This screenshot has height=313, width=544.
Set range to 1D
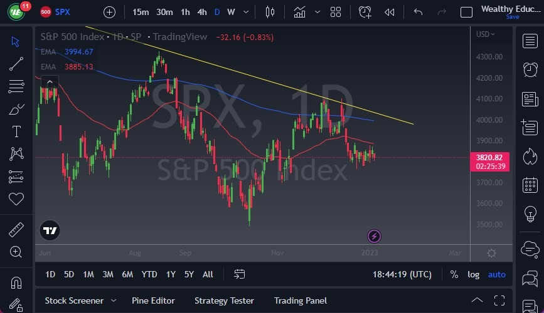(x=50, y=274)
